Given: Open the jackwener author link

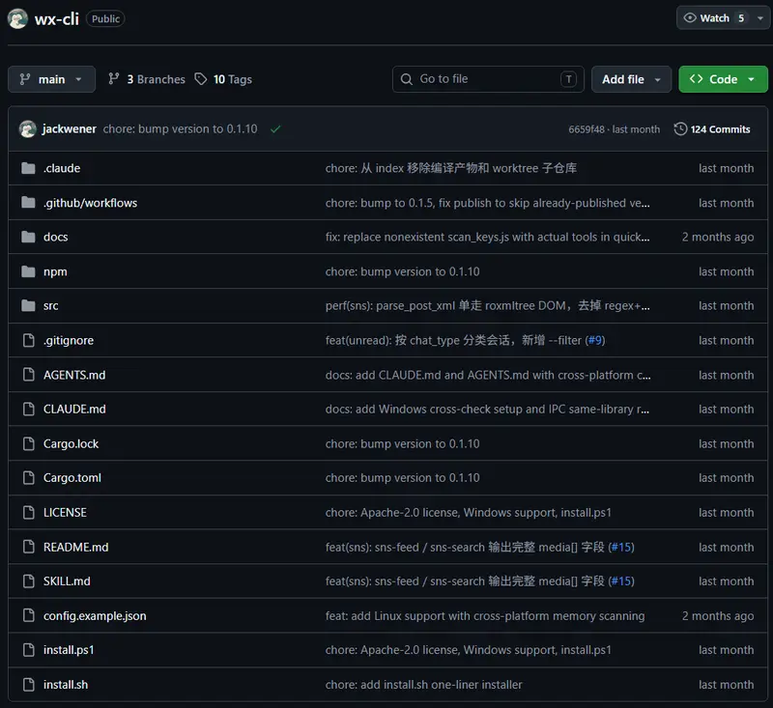Looking at the screenshot, I should tap(69, 129).
